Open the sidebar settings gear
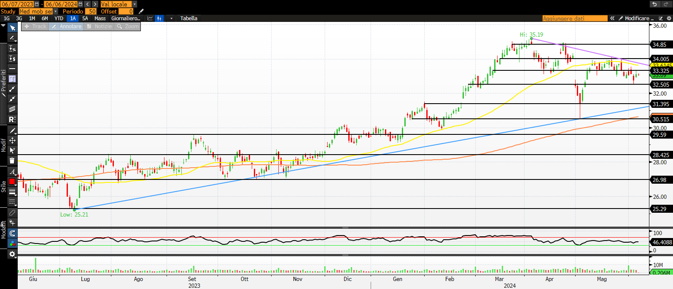The image size is (673, 289). coord(12,254)
